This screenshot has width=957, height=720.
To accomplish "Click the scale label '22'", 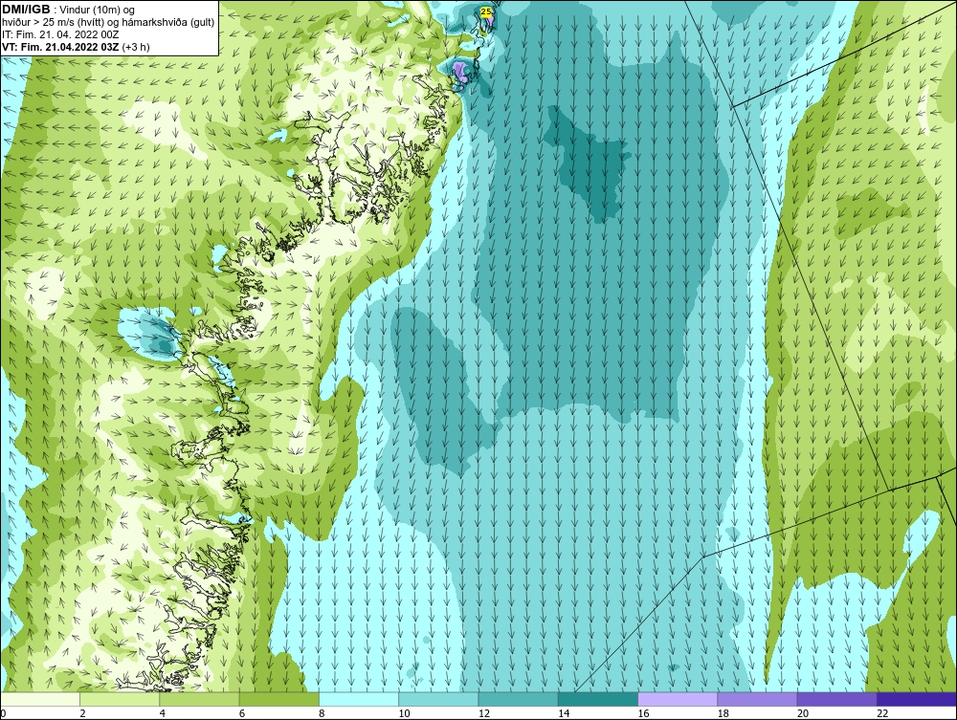I will 882,714.
